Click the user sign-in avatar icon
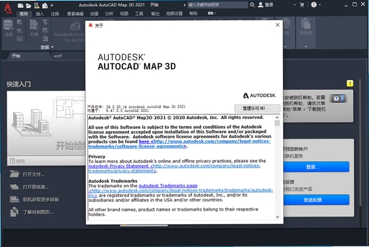Viewport: 369px width, 247px height. click(x=261, y=5)
